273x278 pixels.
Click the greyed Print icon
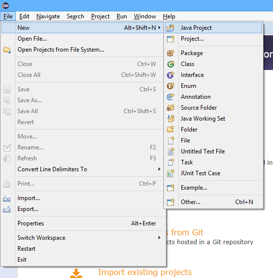[x=7, y=184]
